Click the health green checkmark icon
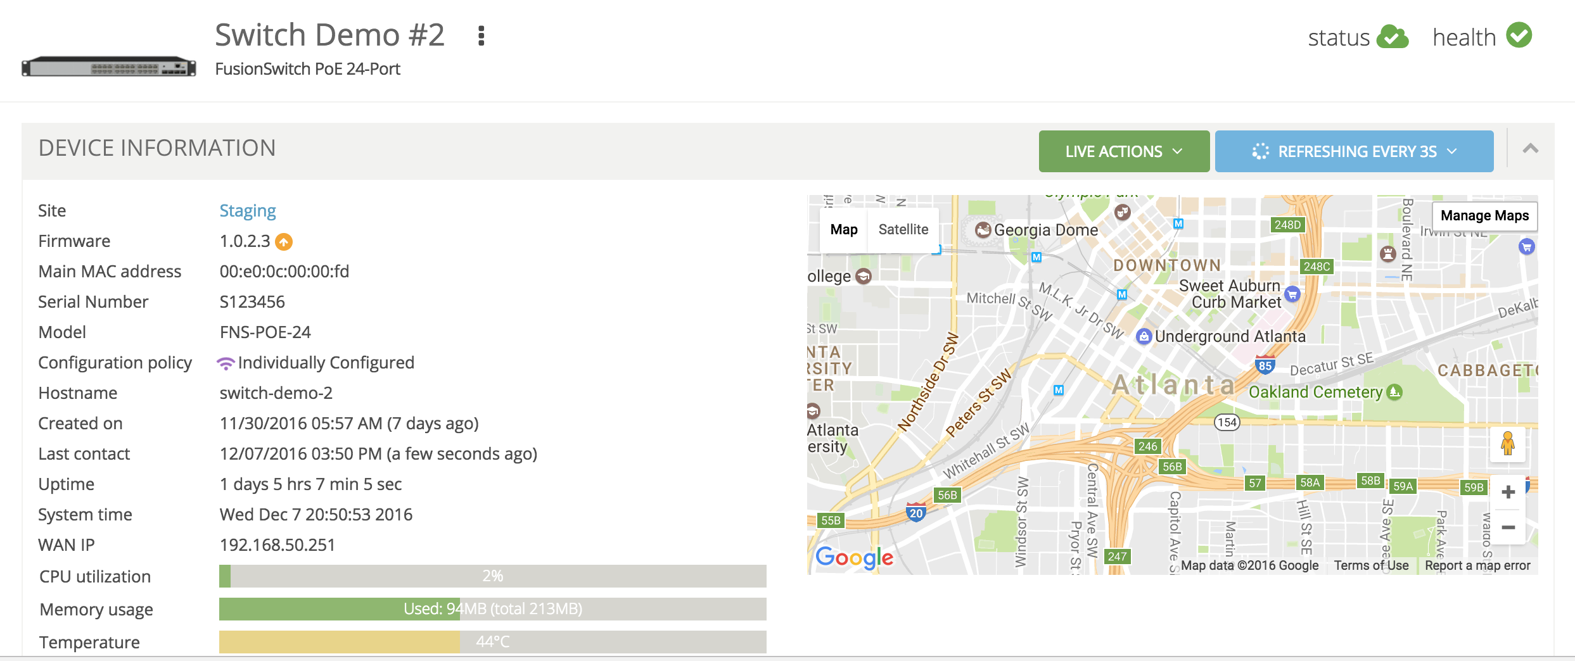 pyautogui.click(x=1519, y=35)
